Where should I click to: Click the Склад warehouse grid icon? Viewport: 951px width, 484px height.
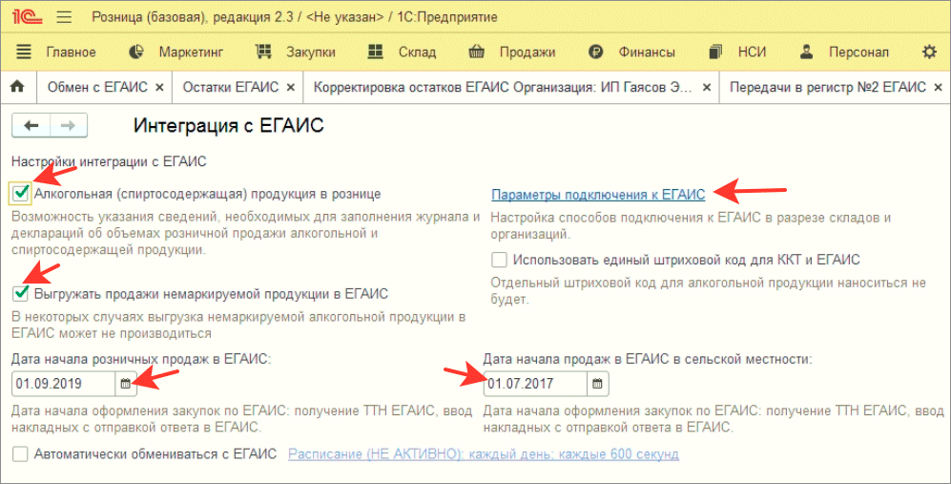point(376,53)
